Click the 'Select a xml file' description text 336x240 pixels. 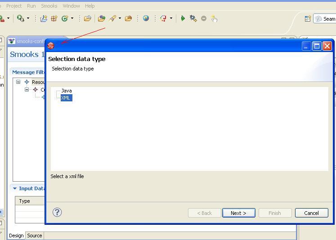pos(67,176)
